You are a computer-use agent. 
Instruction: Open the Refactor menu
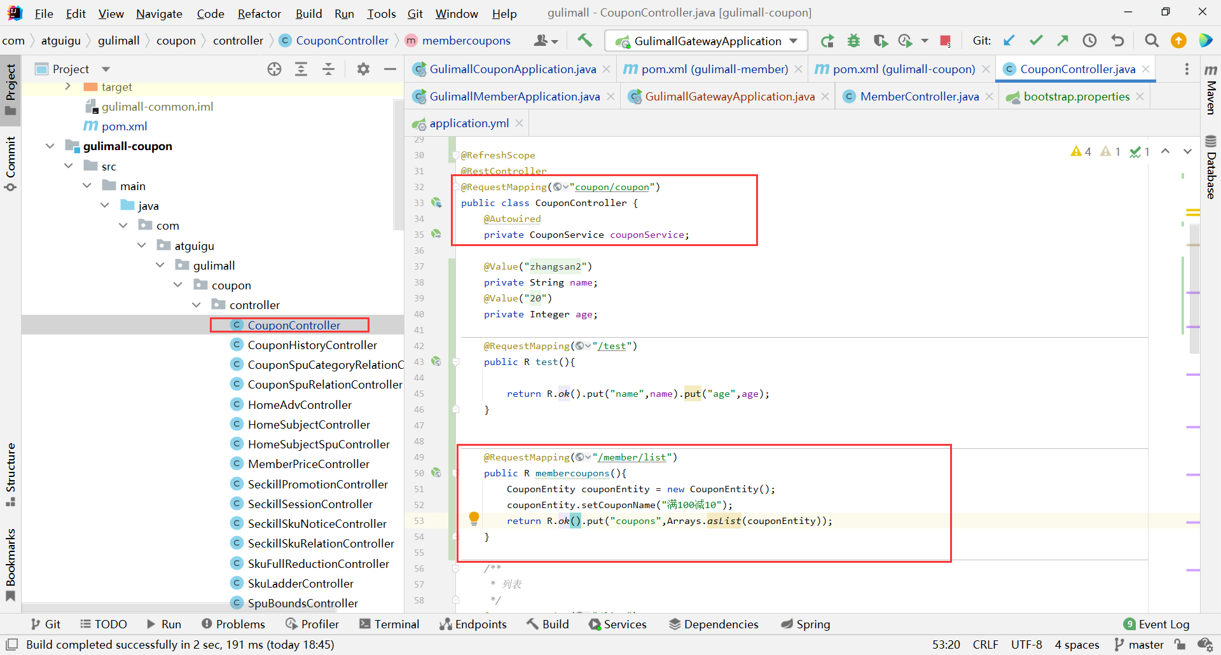click(259, 13)
